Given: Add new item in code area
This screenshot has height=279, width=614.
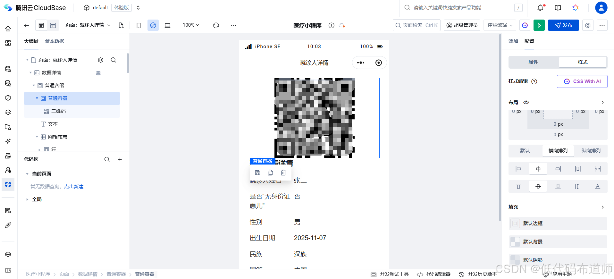Looking at the screenshot, I should point(120,159).
